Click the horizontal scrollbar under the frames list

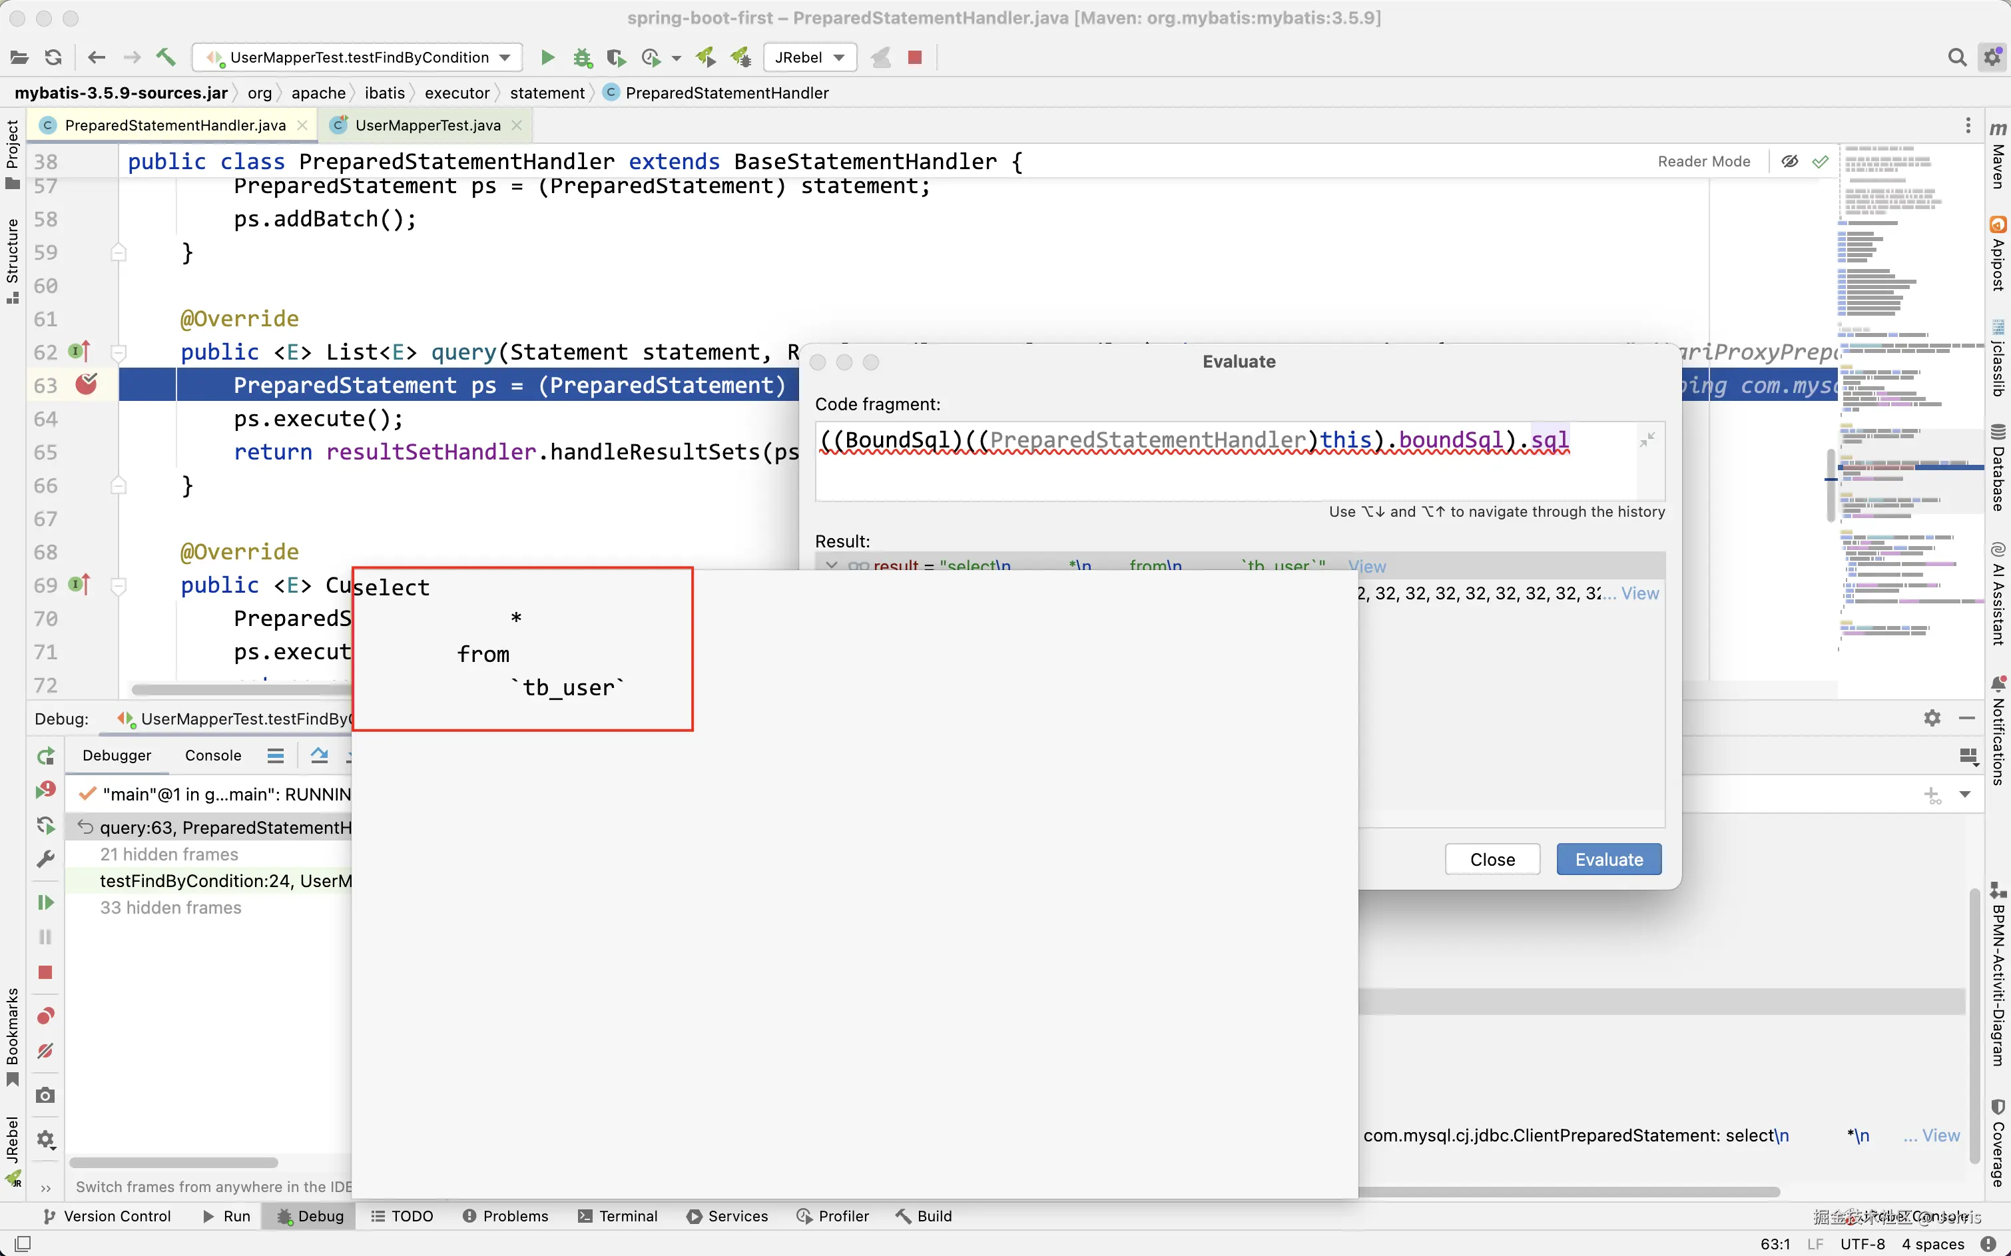click(x=174, y=1162)
